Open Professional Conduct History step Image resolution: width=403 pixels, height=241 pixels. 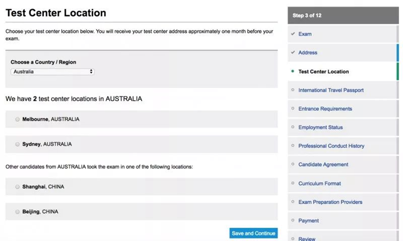[331, 146]
